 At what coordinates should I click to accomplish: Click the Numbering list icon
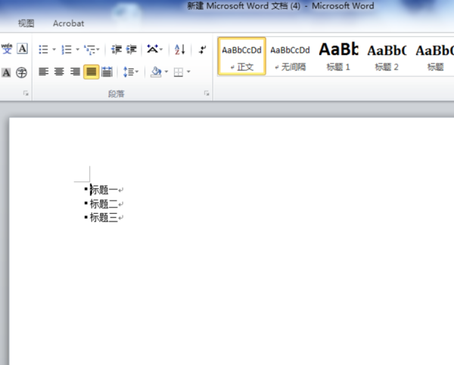(x=67, y=49)
